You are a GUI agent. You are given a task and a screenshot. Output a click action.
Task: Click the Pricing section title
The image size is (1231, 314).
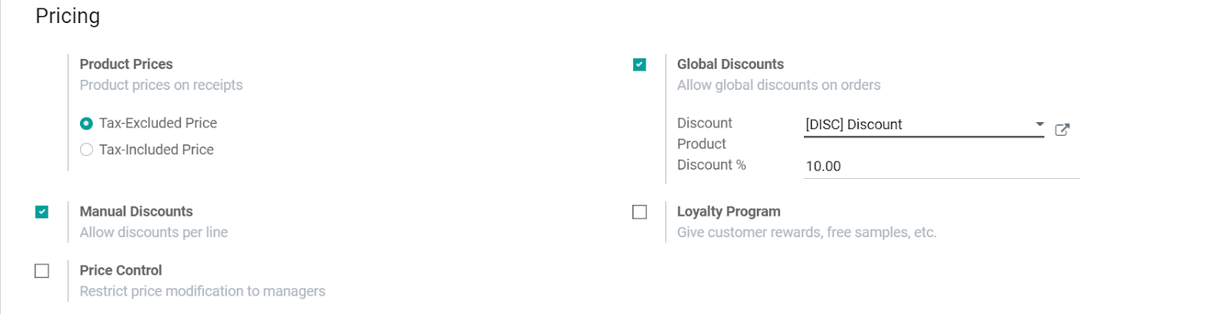click(x=68, y=16)
